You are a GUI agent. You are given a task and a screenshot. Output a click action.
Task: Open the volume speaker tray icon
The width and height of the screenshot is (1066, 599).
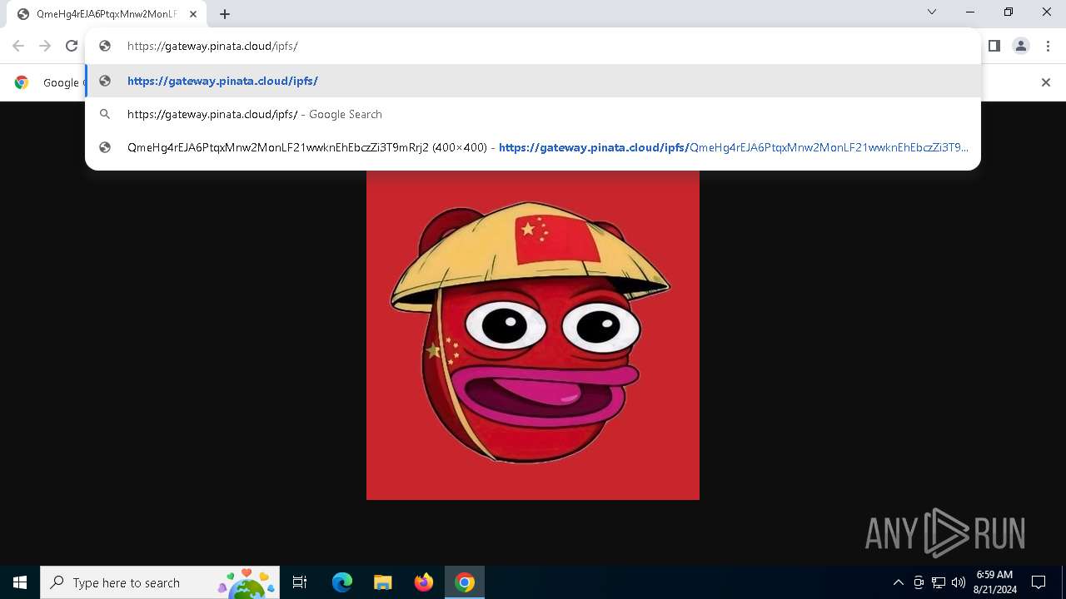pyautogui.click(x=959, y=582)
